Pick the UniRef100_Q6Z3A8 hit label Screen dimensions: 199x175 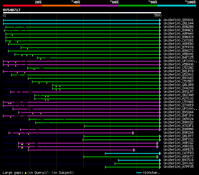[x=178, y=95]
